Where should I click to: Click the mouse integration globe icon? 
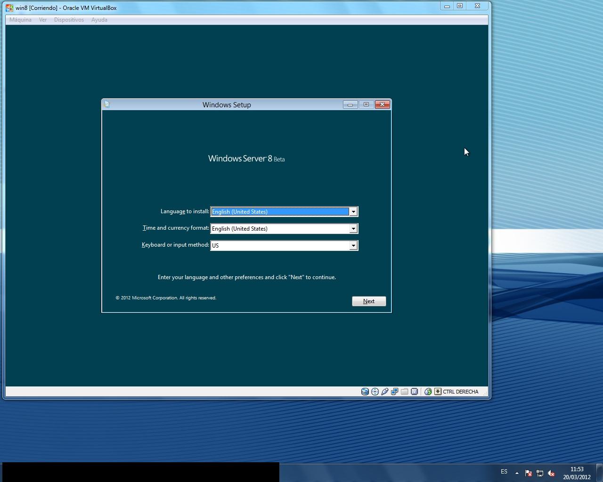click(x=428, y=392)
